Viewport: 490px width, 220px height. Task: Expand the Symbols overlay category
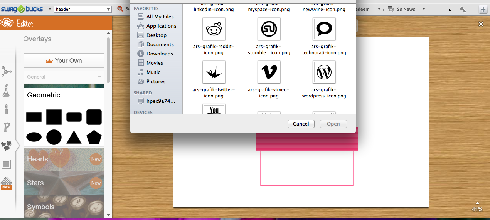[64, 207]
